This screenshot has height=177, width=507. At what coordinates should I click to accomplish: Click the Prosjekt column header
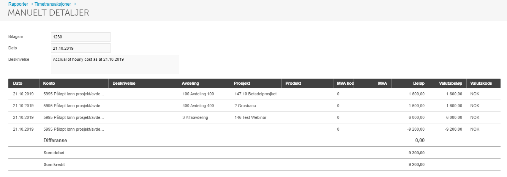click(256, 83)
